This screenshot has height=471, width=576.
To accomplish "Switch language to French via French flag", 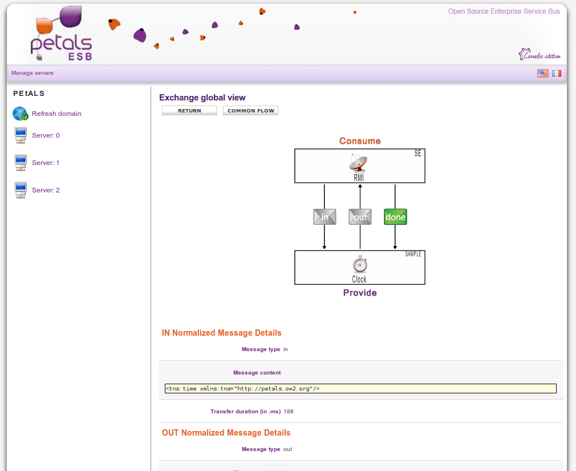I will coord(556,73).
